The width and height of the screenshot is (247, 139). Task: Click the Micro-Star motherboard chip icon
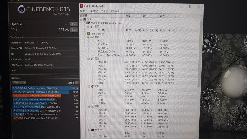pyautogui.click(x=88, y=23)
